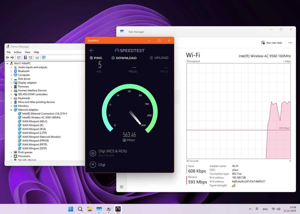Click the Show/Hide Console Tree toolbar icon

click(19, 57)
